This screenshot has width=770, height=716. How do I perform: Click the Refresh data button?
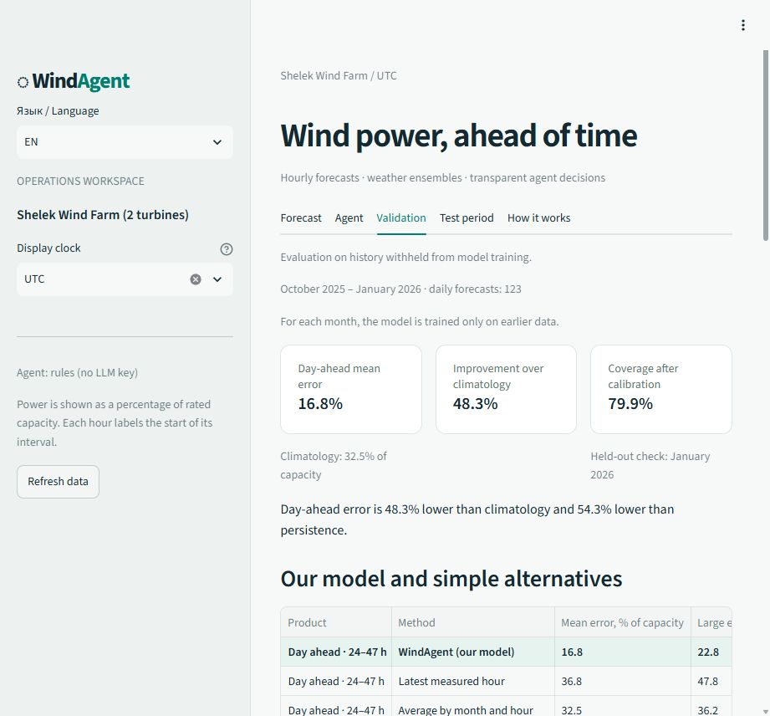pyautogui.click(x=58, y=482)
